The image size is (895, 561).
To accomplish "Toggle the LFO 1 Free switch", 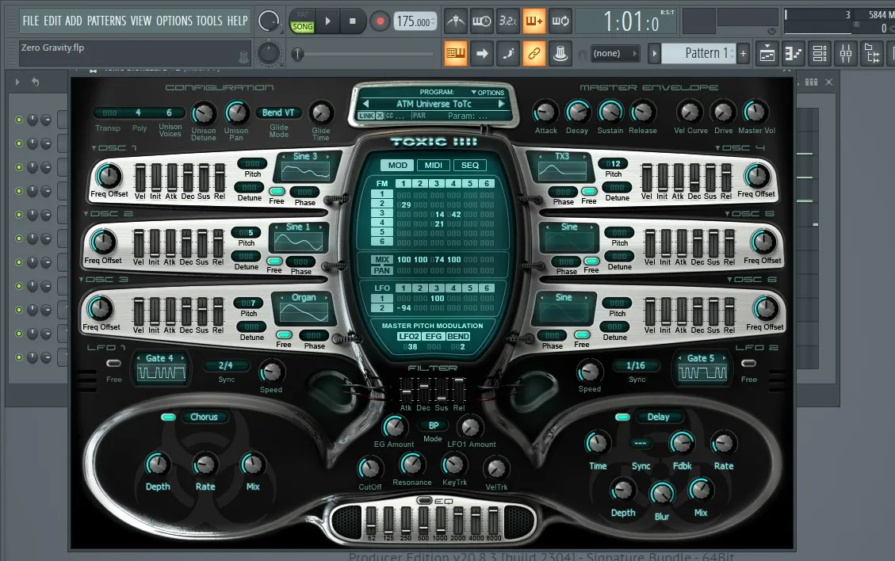I will pyautogui.click(x=113, y=364).
